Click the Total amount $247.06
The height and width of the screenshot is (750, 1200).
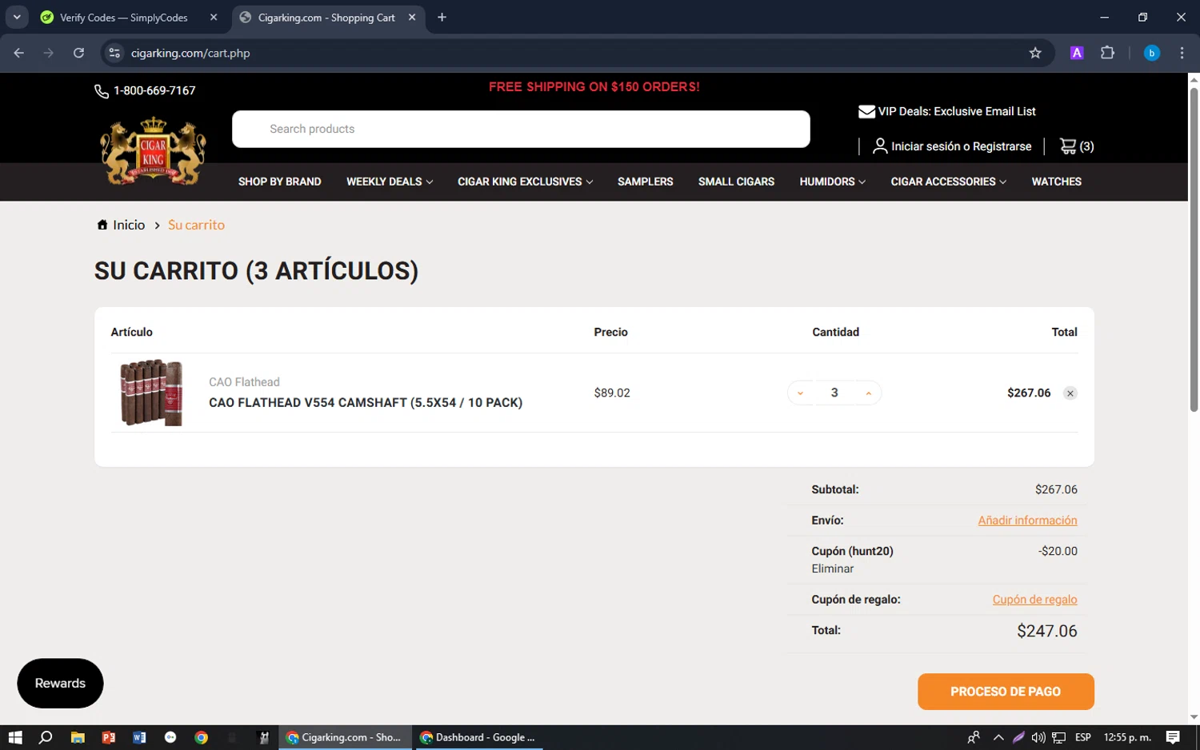click(x=1046, y=632)
